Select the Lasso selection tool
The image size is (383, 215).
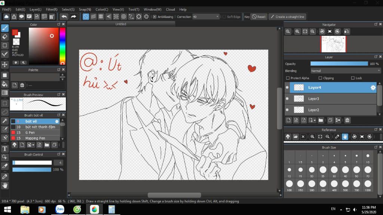point(4,112)
